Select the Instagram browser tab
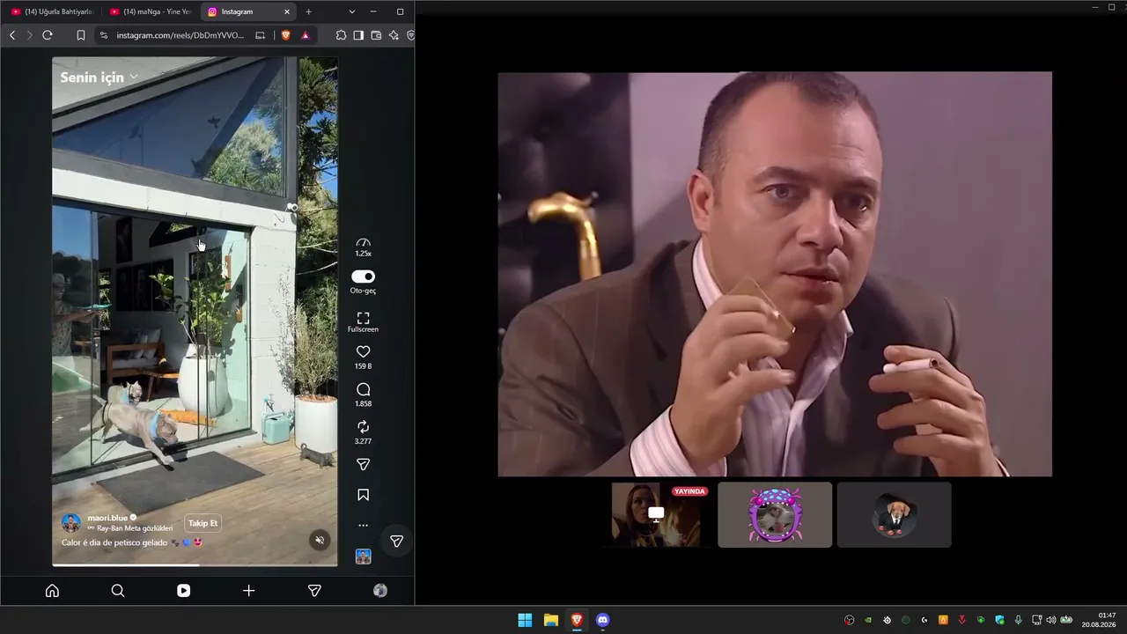This screenshot has height=634, width=1127. pyautogui.click(x=249, y=11)
